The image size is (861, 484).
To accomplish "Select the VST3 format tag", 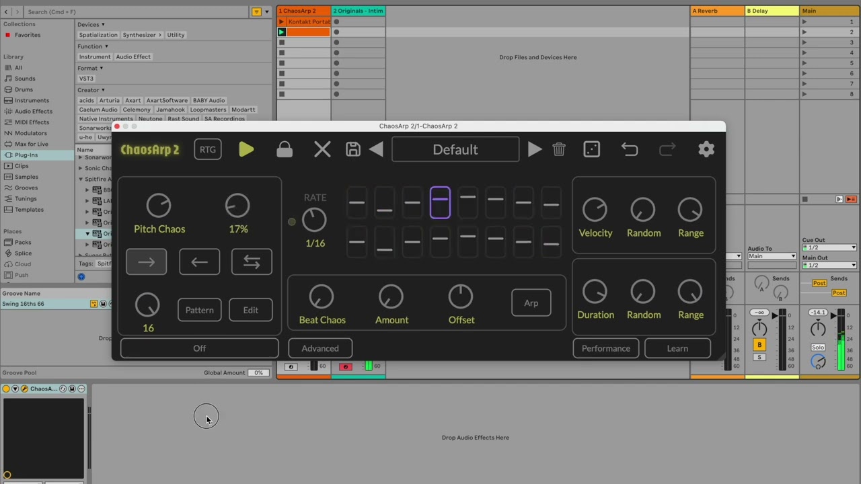I will click(x=86, y=79).
